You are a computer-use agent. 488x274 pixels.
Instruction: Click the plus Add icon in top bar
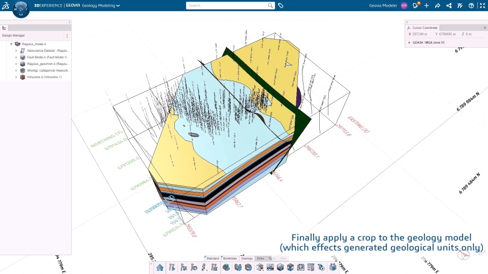426,6
